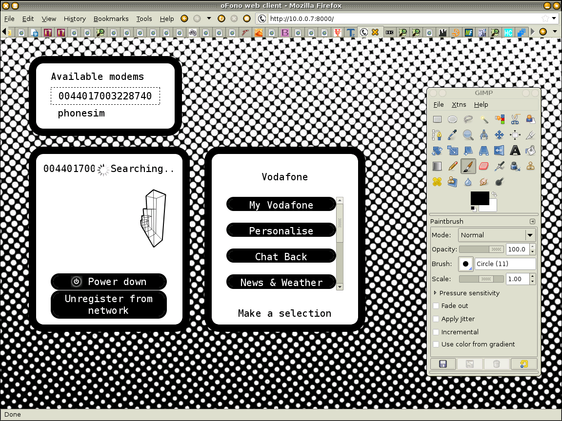Viewport: 562px width, 421px height.
Task: Select GIMP Ink tool
Action: [515, 166]
